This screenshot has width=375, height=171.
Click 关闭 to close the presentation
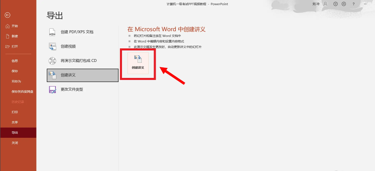click(x=15, y=143)
